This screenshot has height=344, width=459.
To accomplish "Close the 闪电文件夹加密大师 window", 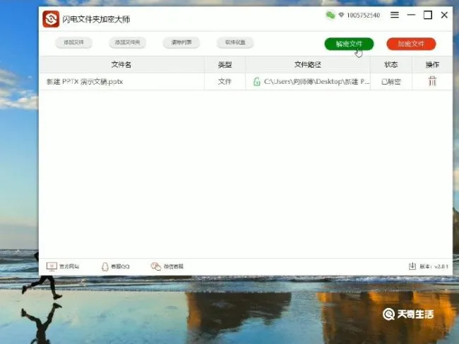I will pyautogui.click(x=444, y=15).
